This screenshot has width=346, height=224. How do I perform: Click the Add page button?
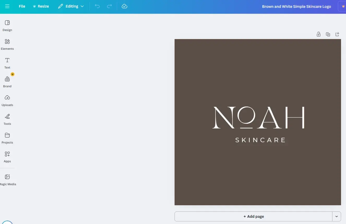254,216
